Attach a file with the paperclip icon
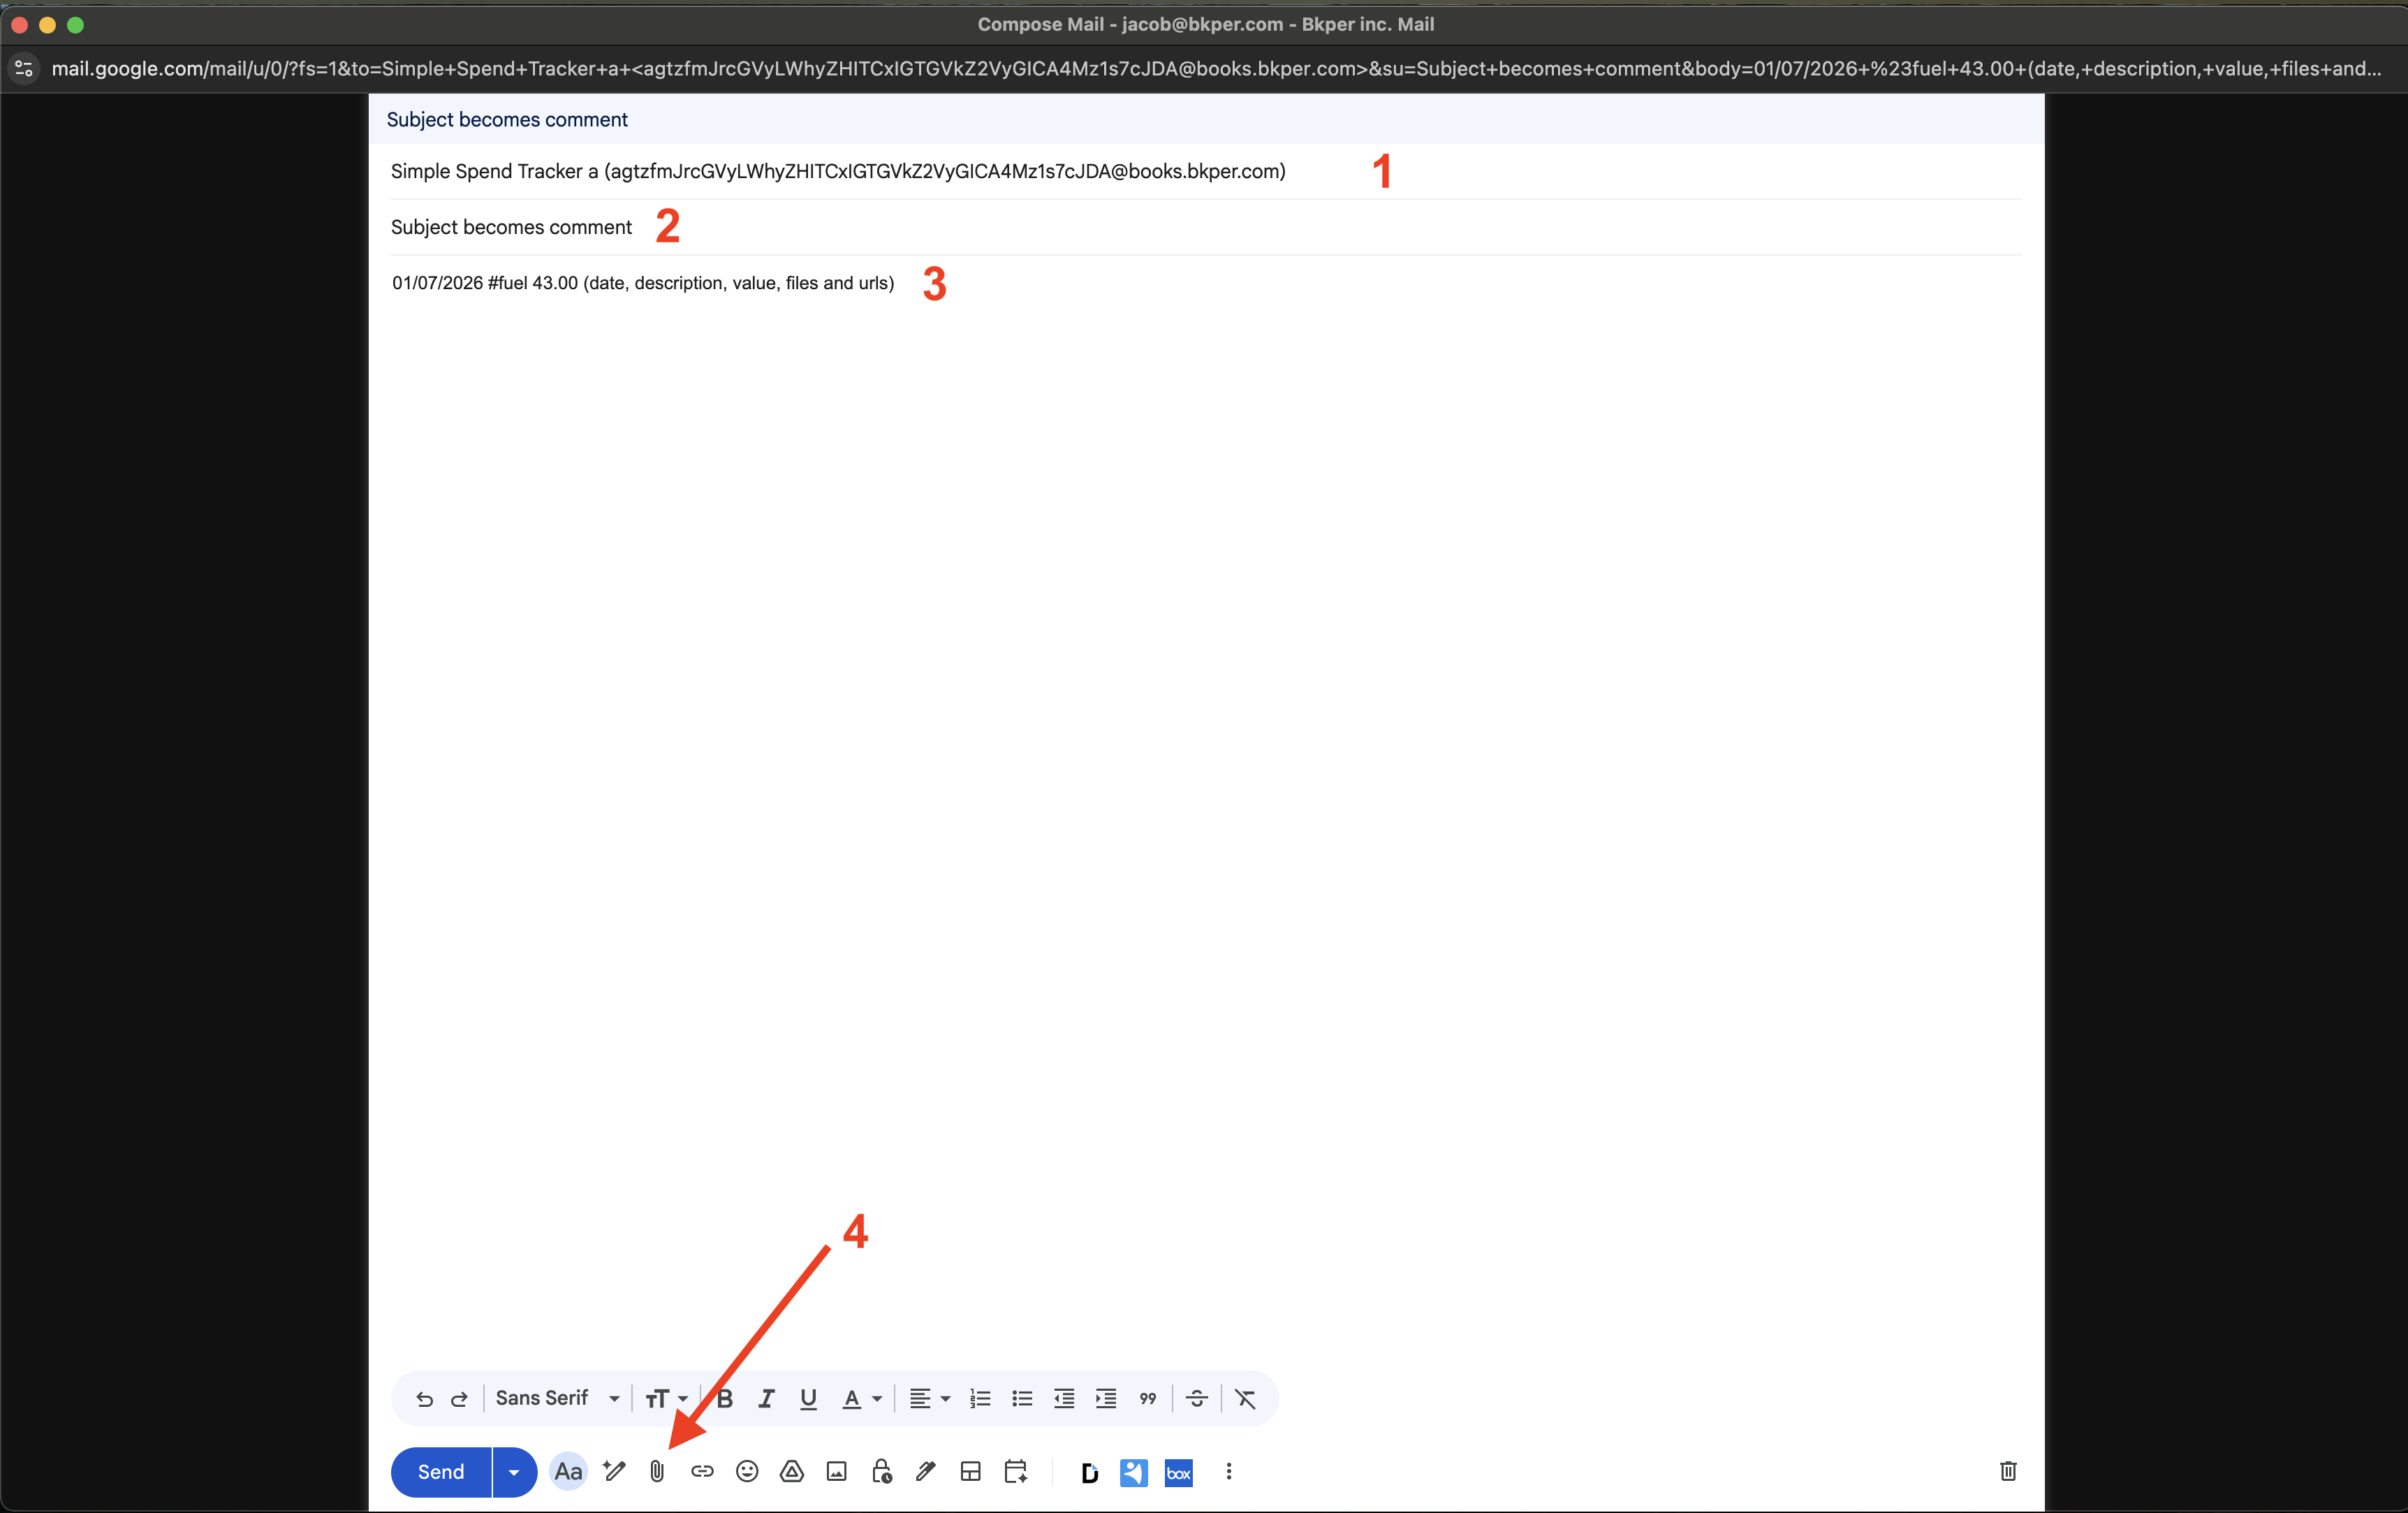 (657, 1472)
